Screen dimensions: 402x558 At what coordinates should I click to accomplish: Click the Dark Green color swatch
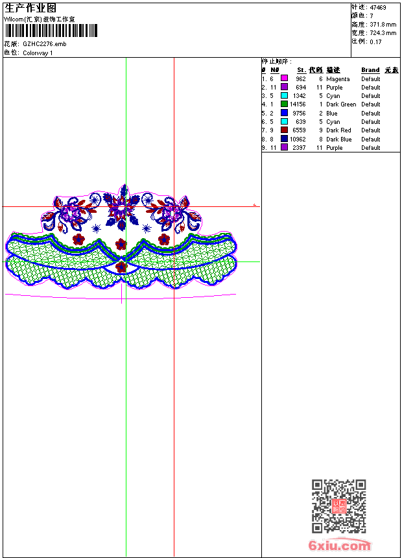pos(284,104)
